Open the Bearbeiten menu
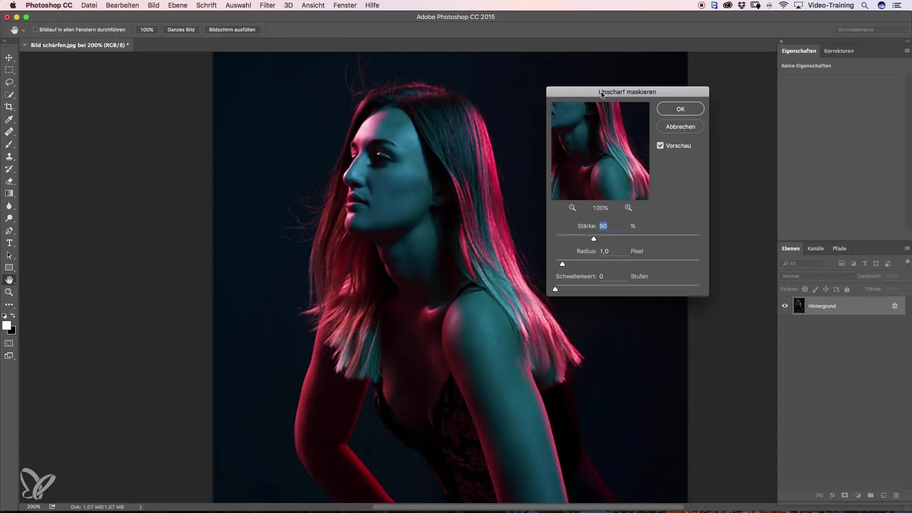This screenshot has width=912, height=513. click(x=123, y=5)
